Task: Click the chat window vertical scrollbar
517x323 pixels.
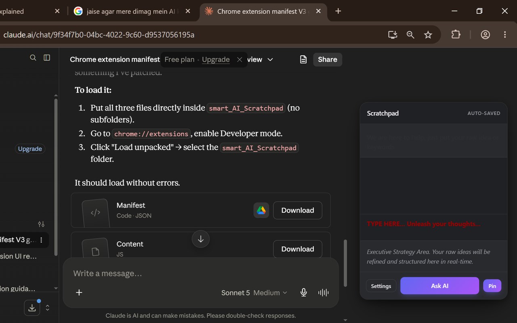Action: (345, 263)
